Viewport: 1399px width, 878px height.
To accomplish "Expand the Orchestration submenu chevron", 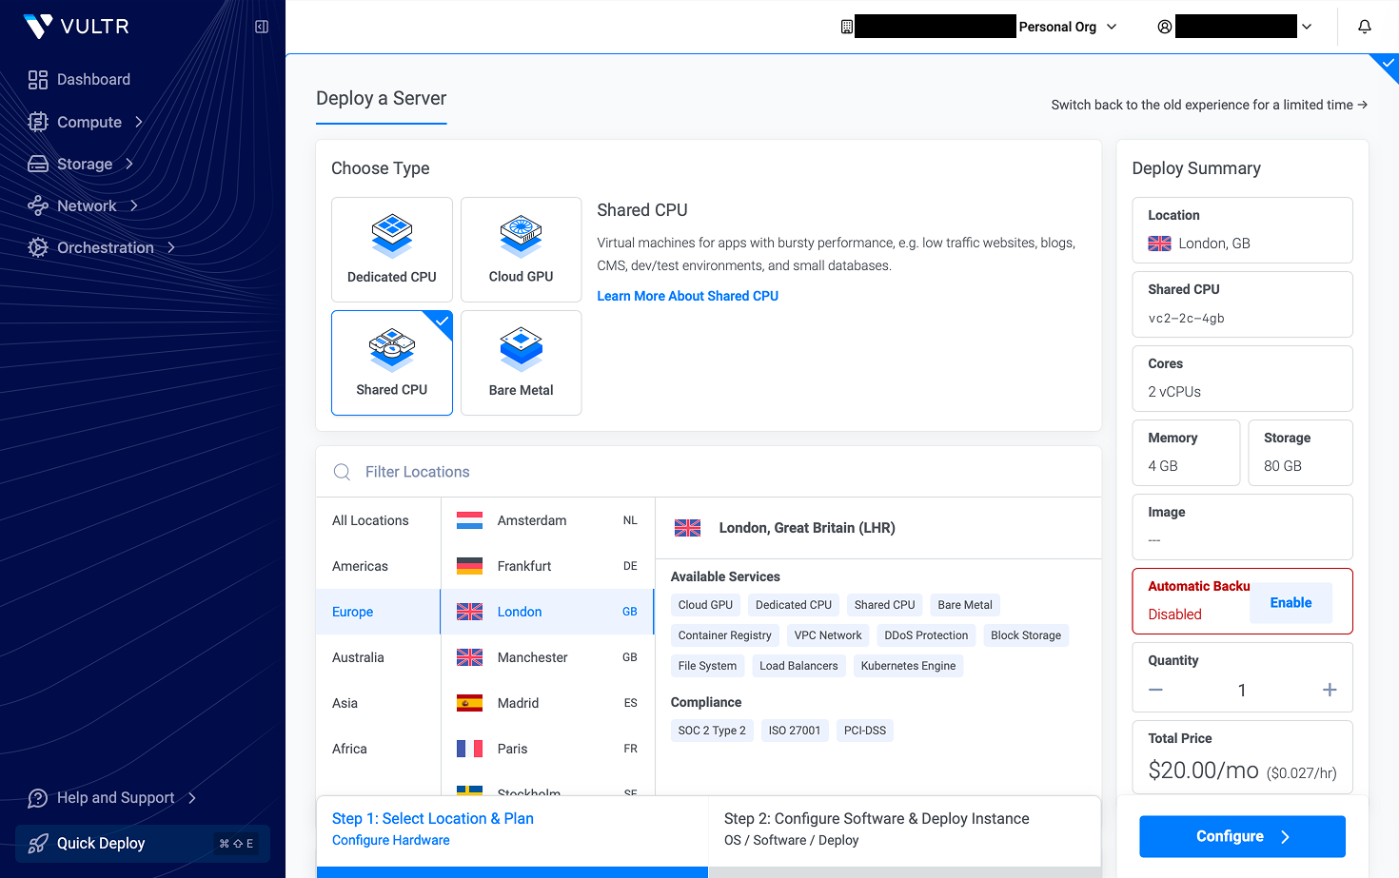I will (171, 247).
